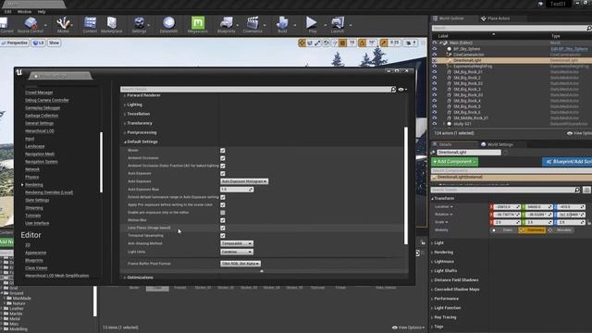Open the Frame Buffer Pixel Format dropdown

click(240, 264)
